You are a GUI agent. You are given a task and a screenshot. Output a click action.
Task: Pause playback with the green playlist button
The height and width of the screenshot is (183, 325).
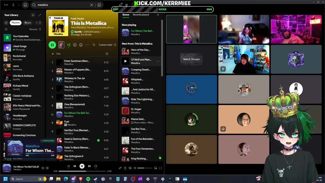point(52,45)
